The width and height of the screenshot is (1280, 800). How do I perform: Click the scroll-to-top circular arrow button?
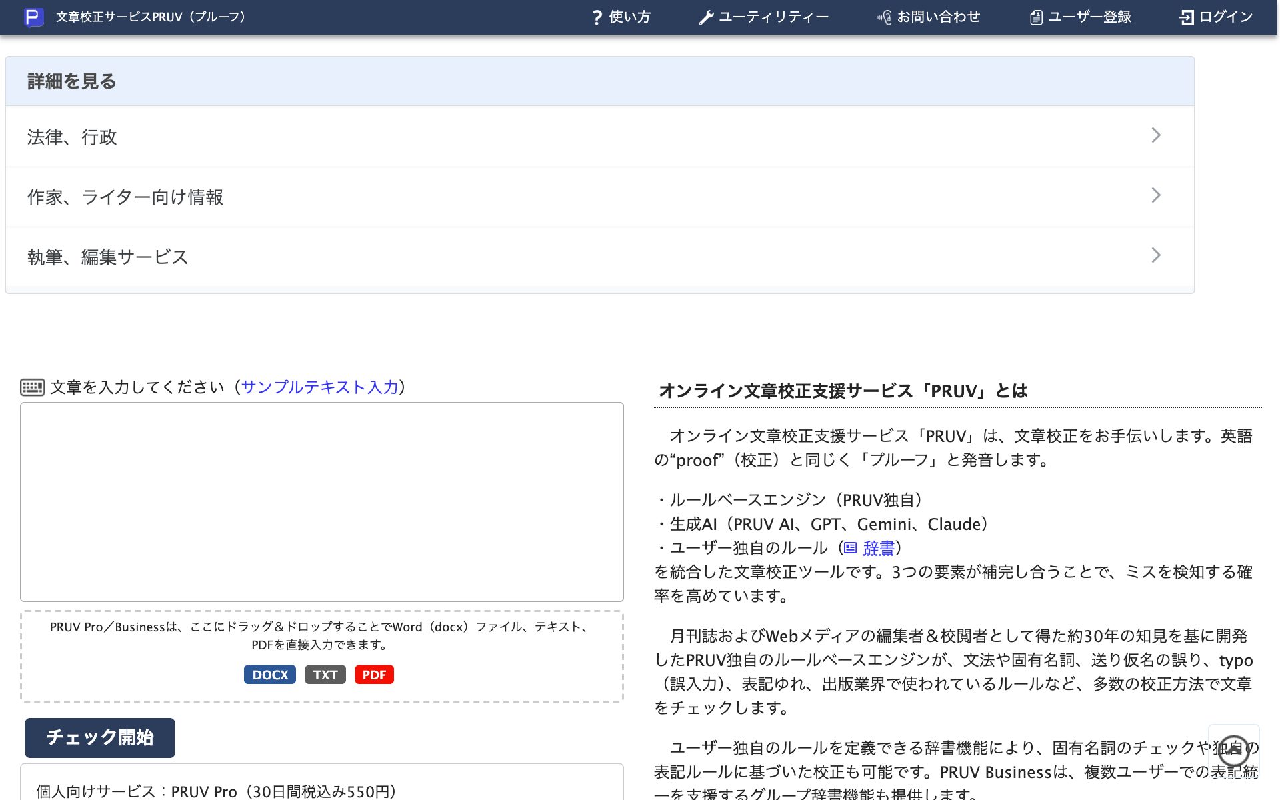coord(1233,750)
